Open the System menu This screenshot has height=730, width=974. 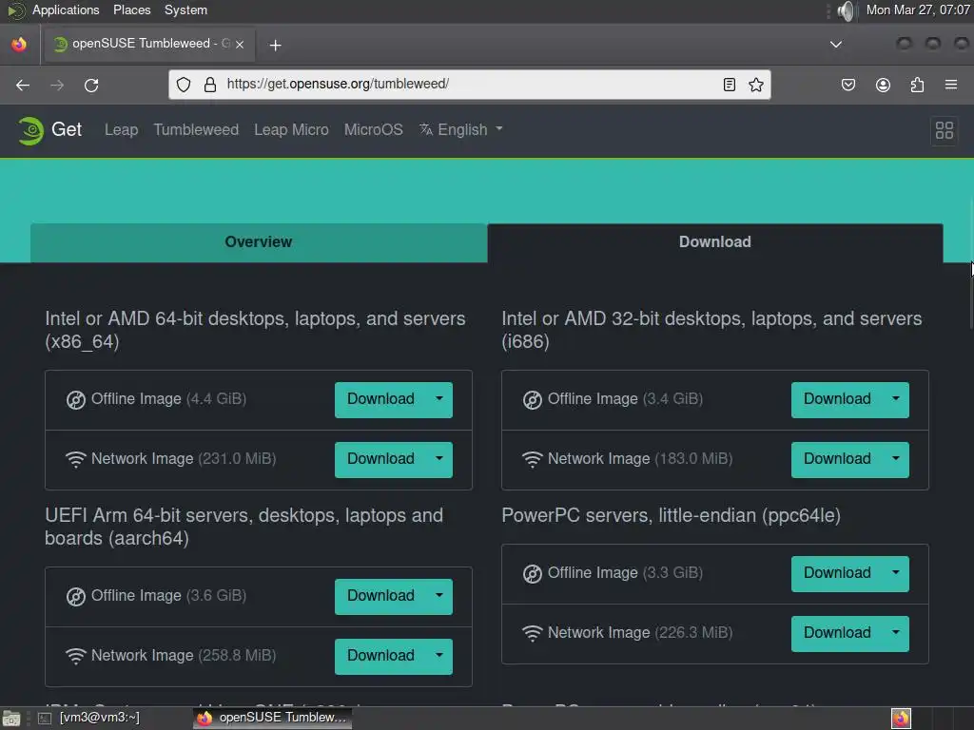(x=185, y=10)
